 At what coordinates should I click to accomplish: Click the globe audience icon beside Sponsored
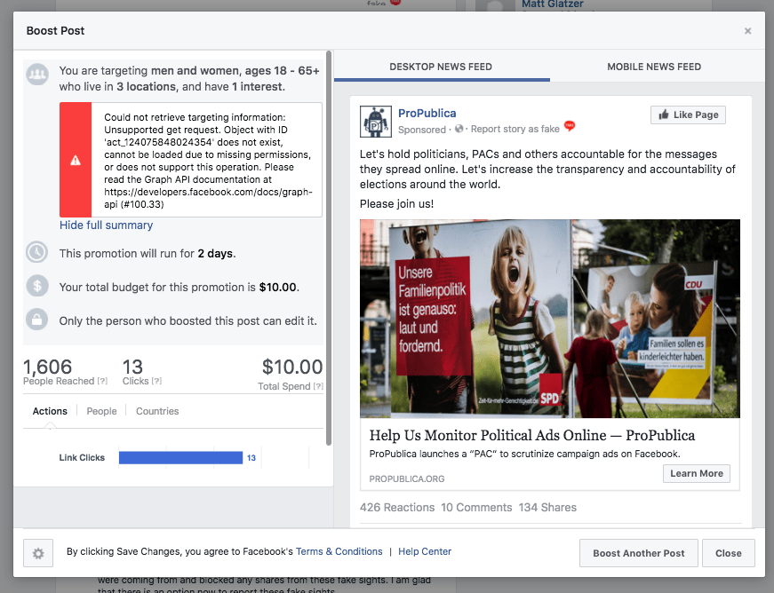point(459,129)
